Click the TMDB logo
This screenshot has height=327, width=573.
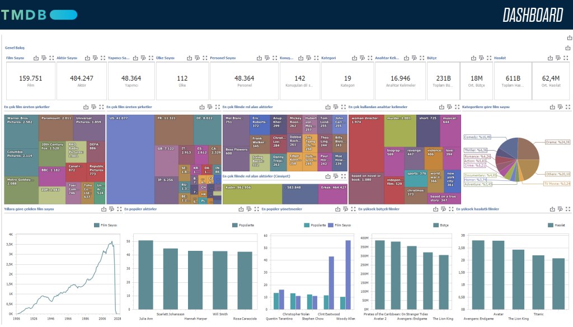pyautogui.click(x=39, y=15)
